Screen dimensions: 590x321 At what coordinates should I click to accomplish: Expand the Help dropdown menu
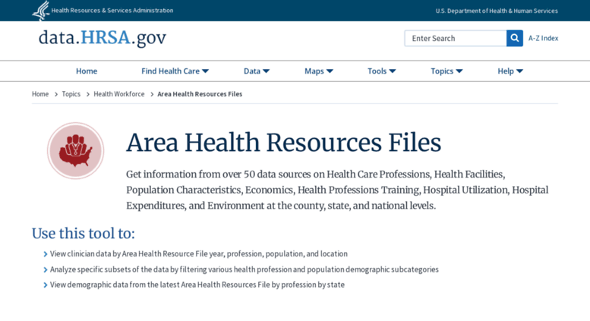pyautogui.click(x=510, y=71)
